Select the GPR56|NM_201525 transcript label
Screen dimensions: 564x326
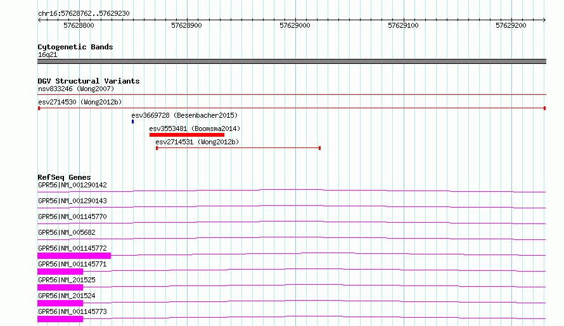point(67,280)
